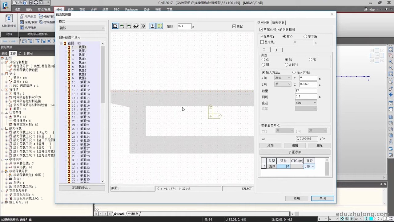The height and width of the screenshot is (222, 394).
Task: Select the zoom fit icon in section viewer
Action: pyautogui.click(x=115, y=26)
